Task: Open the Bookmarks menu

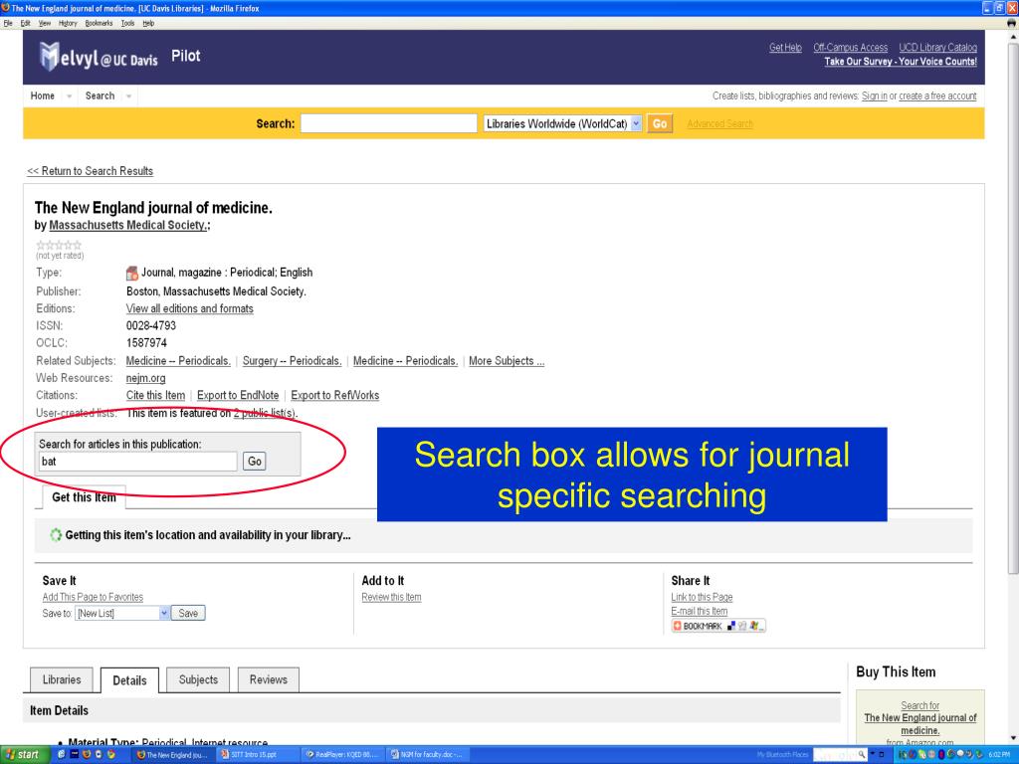Action: point(99,23)
